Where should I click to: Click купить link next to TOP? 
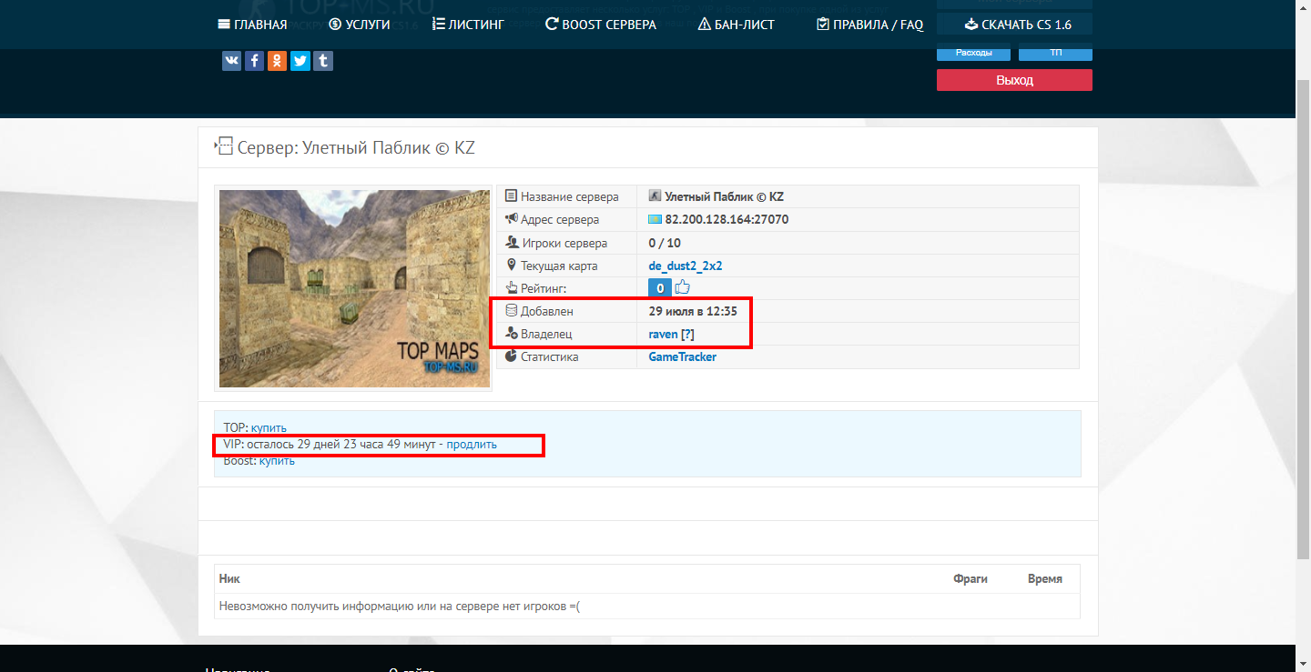(269, 427)
